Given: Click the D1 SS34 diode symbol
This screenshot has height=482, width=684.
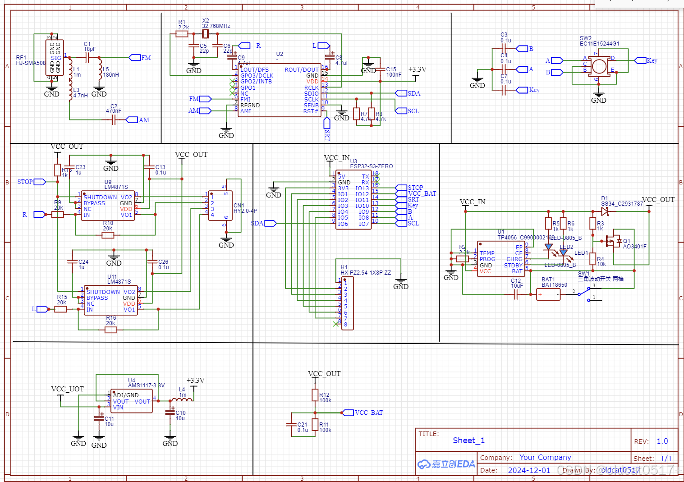Looking at the screenshot, I should click(x=604, y=211).
